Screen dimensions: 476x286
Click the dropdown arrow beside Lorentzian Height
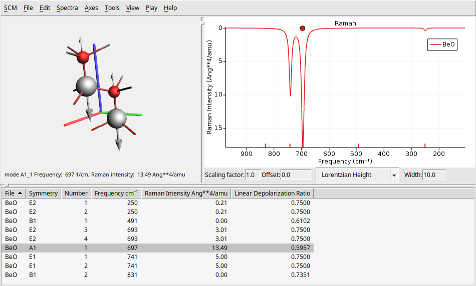pyautogui.click(x=394, y=175)
